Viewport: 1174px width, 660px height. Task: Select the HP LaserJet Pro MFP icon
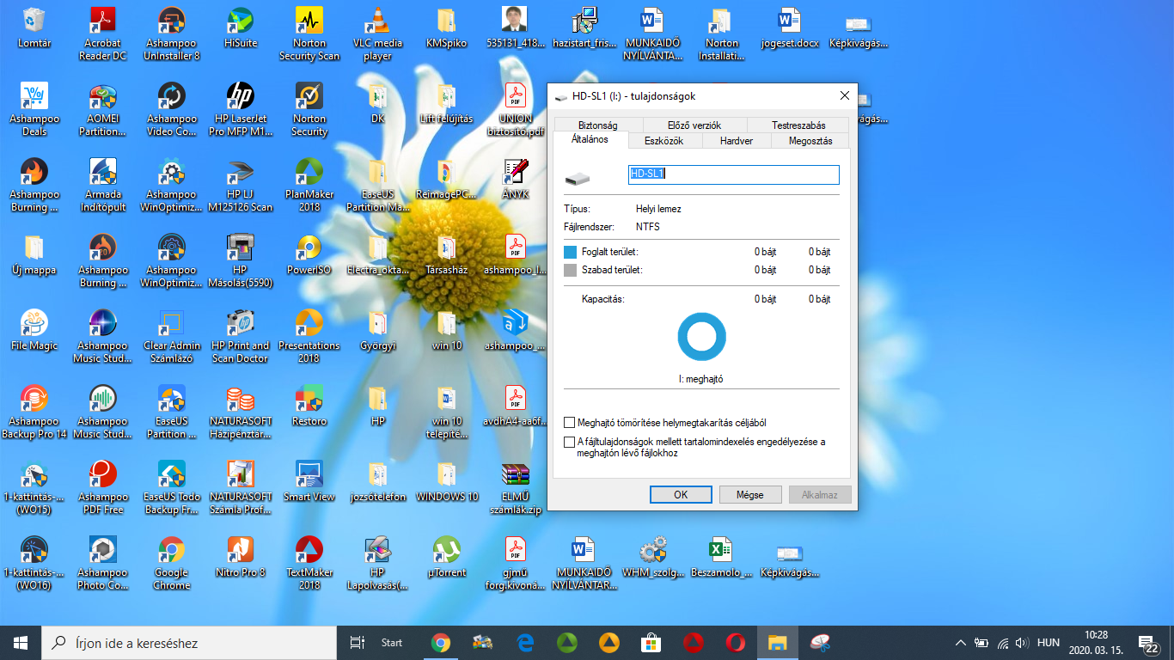click(241, 110)
